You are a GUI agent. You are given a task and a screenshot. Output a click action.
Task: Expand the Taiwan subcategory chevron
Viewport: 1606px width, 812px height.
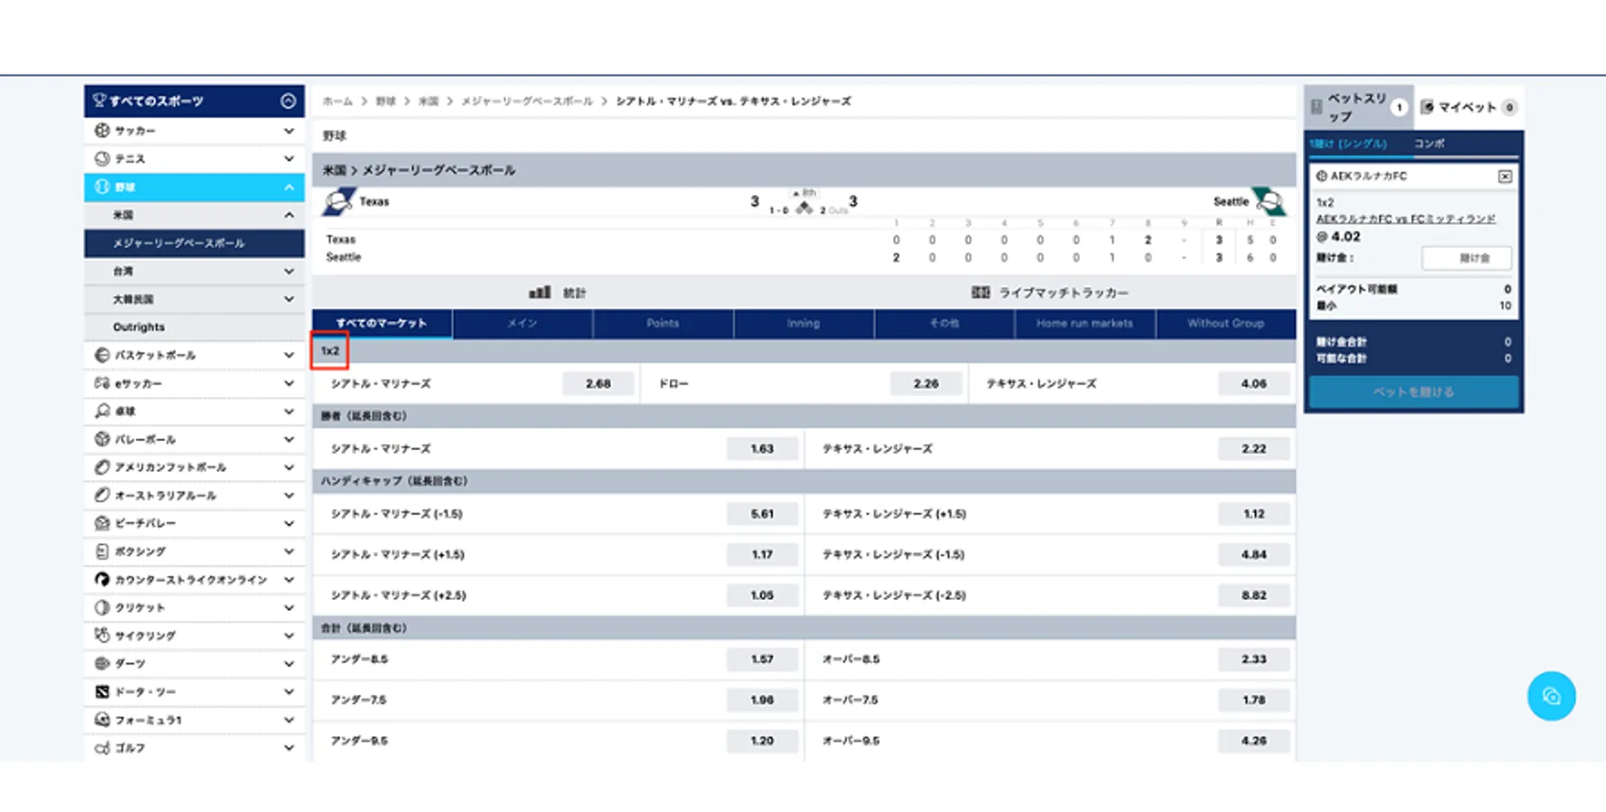(289, 271)
